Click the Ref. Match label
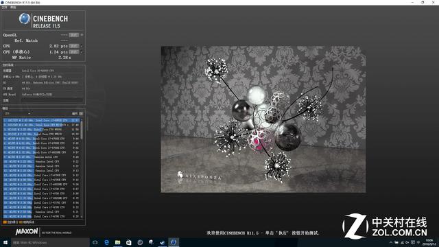Image resolution: width=439 pixels, height=247 pixels. pyautogui.click(x=26, y=40)
